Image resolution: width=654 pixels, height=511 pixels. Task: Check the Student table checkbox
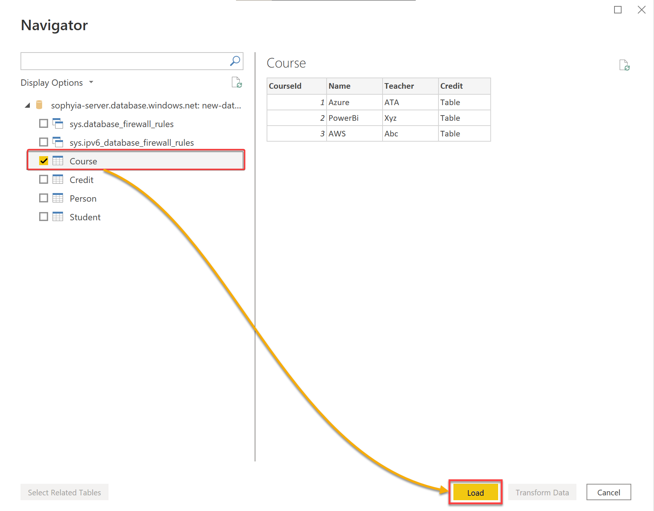(x=44, y=217)
